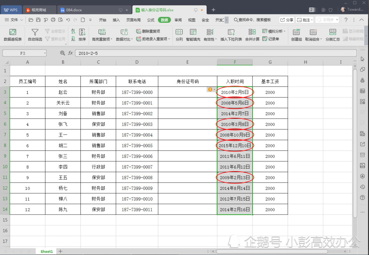
Task: Save the workbook with the floppy disk icon
Action: coord(38,20)
